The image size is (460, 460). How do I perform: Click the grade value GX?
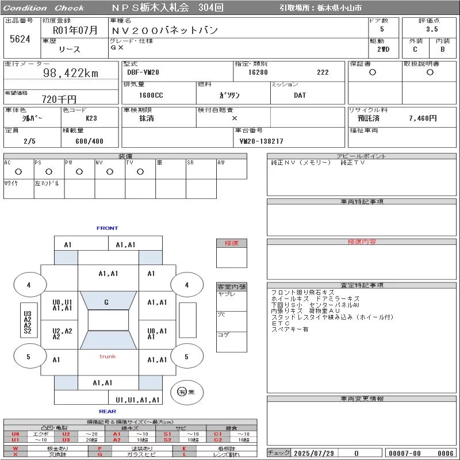coord(117,47)
